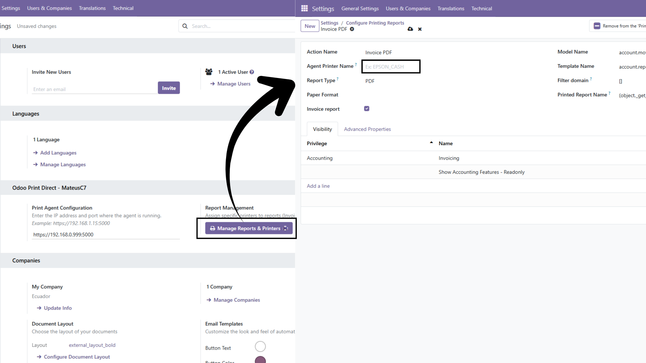
Task: Click the Active User help question icon
Action: pos(252,72)
